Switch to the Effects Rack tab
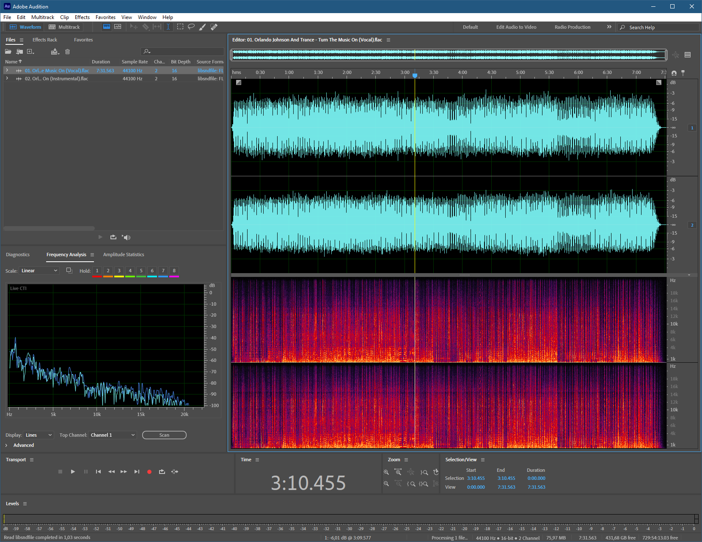This screenshot has height=542, width=702. tap(45, 40)
